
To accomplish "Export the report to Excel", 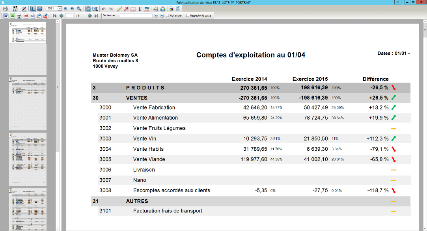I will coord(12,16).
